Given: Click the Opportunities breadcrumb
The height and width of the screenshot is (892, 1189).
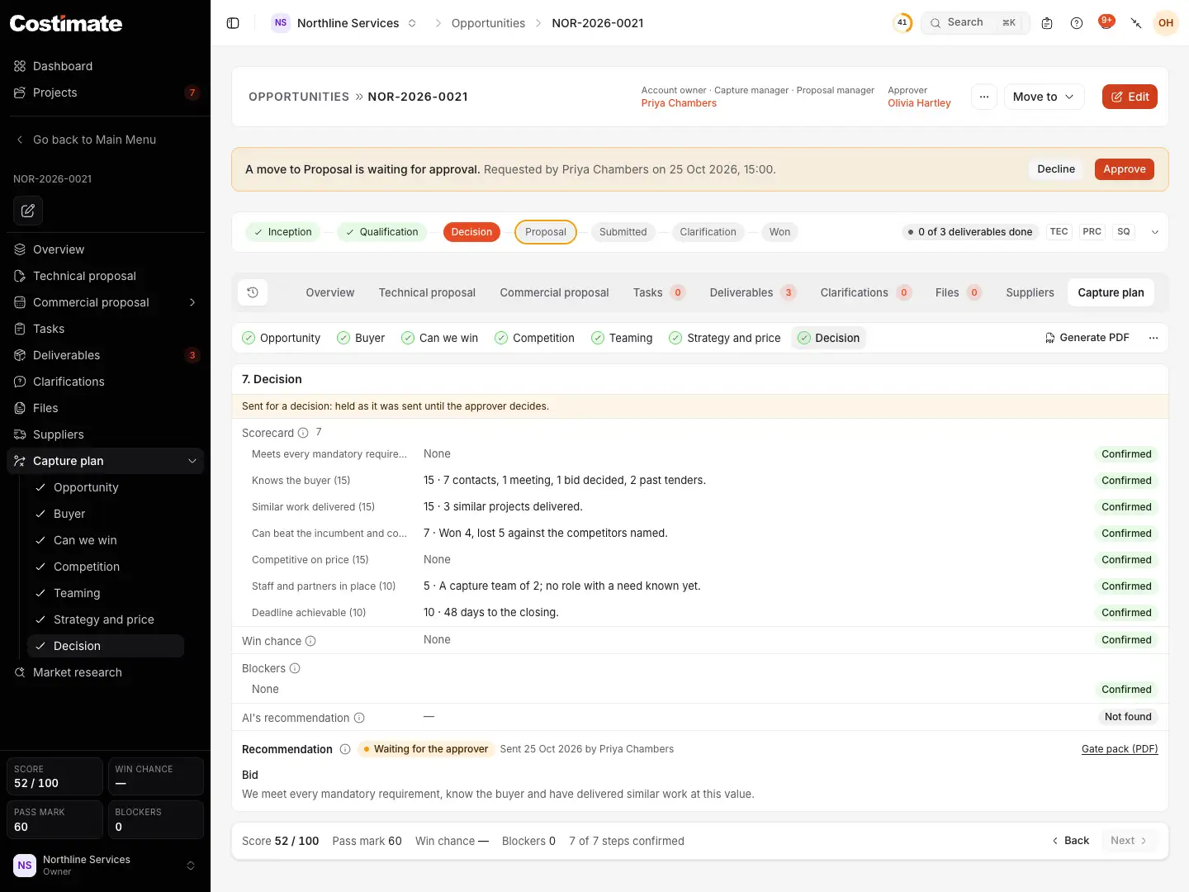Looking at the screenshot, I should coord(488,23).
